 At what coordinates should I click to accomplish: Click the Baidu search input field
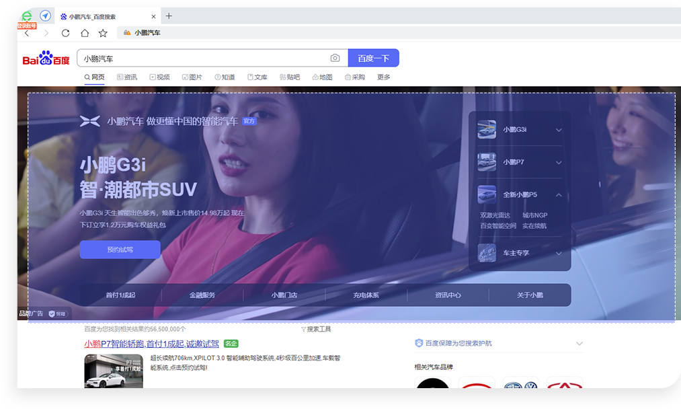pyautogui.click(x=202, y=59)
